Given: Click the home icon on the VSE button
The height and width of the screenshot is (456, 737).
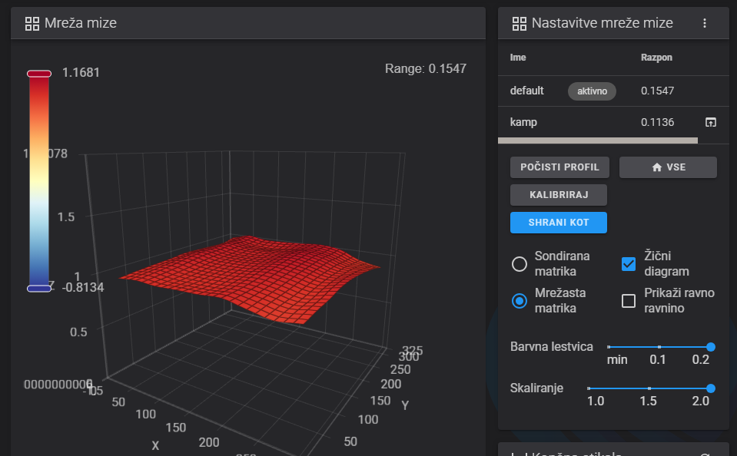Looking at the screenshot, I should [x=657, y=167].
